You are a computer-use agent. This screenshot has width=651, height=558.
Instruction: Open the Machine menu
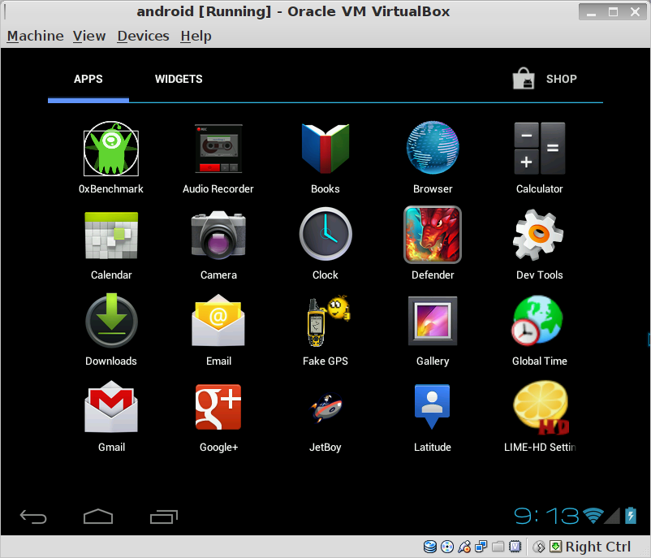35,36
